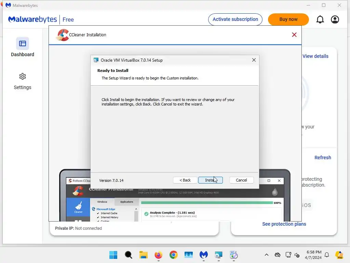Switch to CCleaner installer taskbar icon
The width and height of the screenshot is (350, 263).
tap(234, 255)
